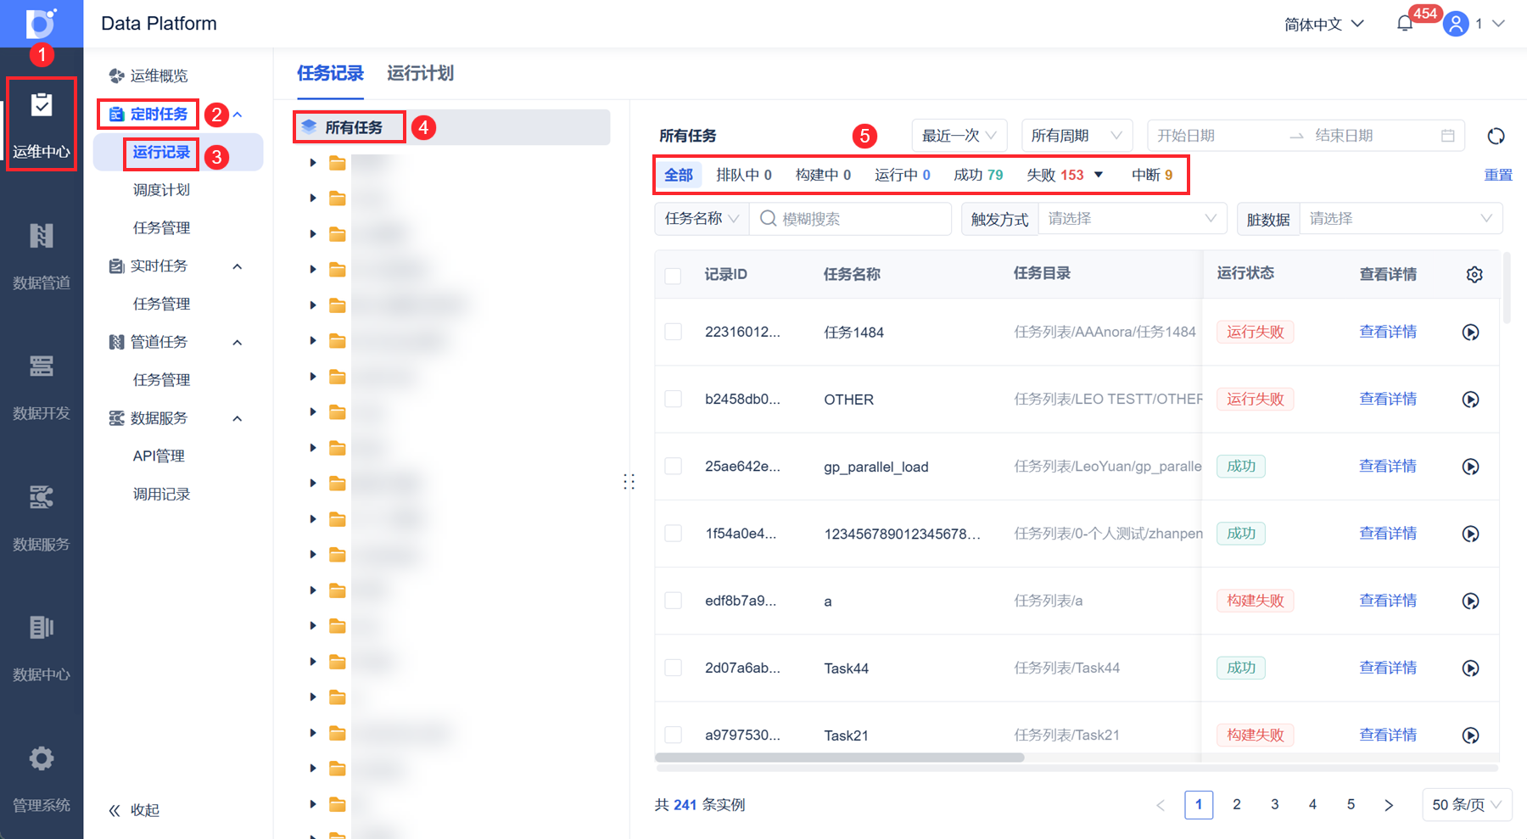Go to page 5

tap(1351, 805)
